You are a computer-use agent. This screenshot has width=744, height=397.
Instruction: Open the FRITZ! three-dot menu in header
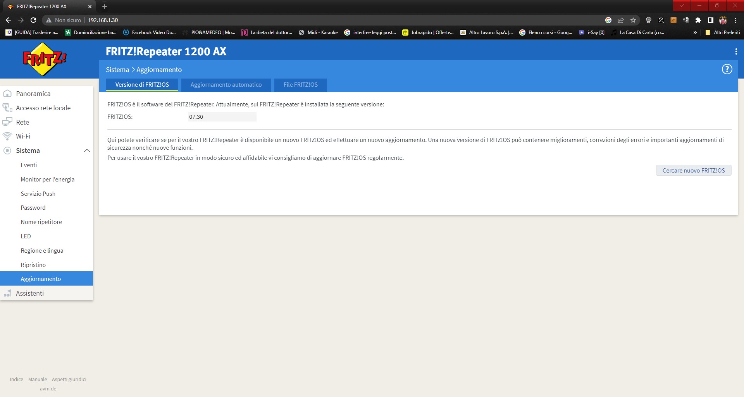736,51
